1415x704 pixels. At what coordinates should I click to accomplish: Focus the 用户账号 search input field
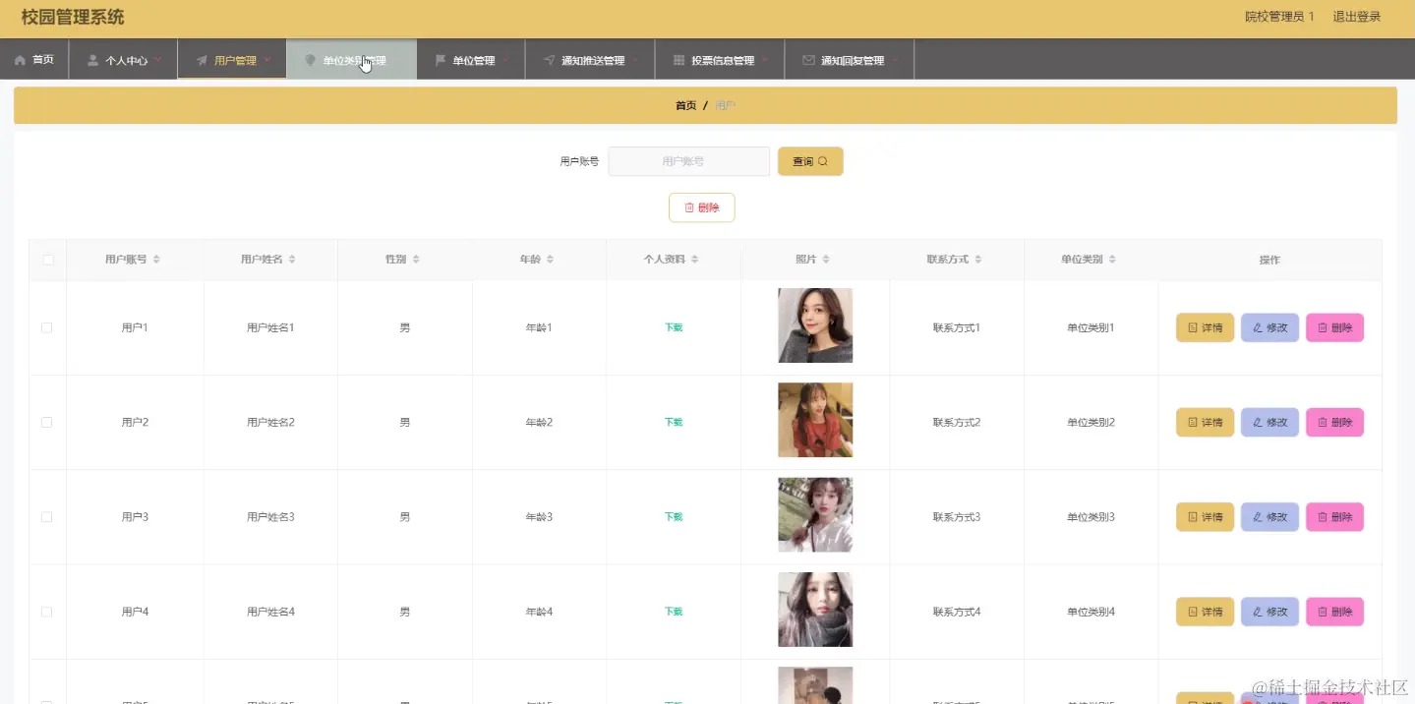point(688,161)
